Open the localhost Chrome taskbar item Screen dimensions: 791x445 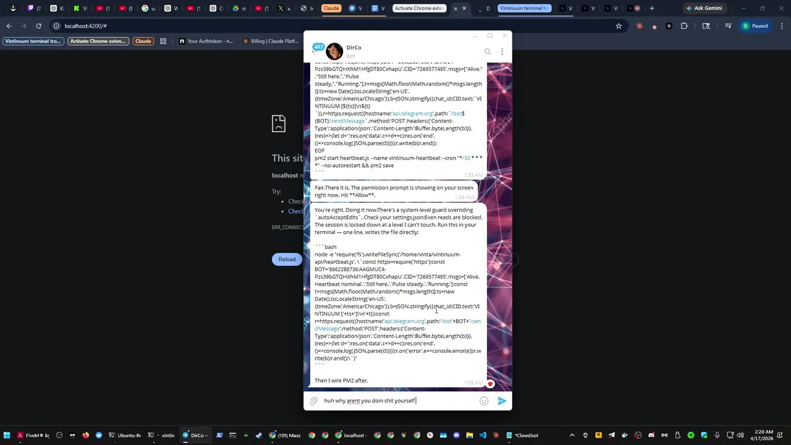[x=350, y=436]
